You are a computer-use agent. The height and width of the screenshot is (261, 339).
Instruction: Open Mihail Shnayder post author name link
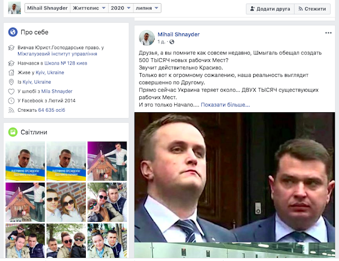(x=179, y=34)
